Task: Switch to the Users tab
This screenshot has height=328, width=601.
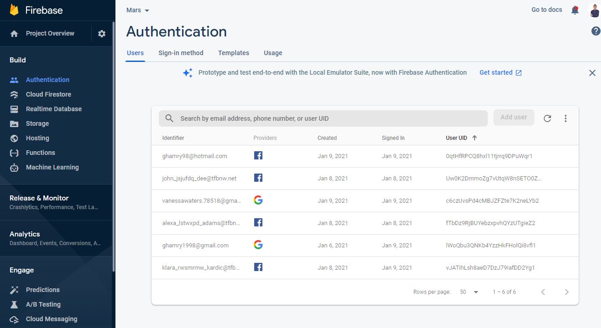Action: tap(135, 53)
